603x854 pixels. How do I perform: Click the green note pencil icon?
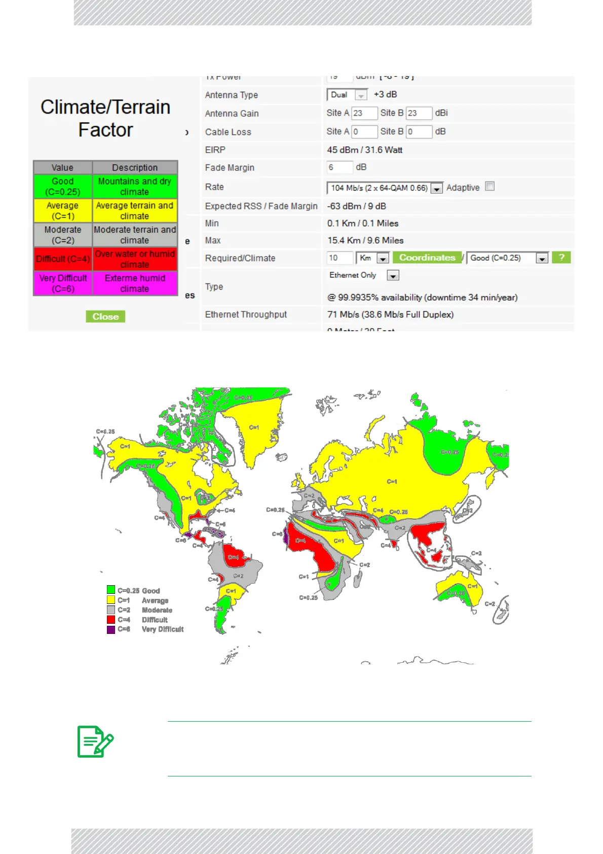click(95, 741)
